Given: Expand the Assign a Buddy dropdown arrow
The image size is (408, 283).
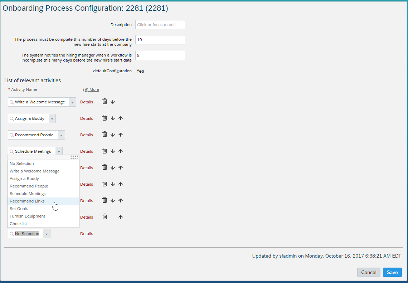Looking at the screenshot, I should (52, 119).
